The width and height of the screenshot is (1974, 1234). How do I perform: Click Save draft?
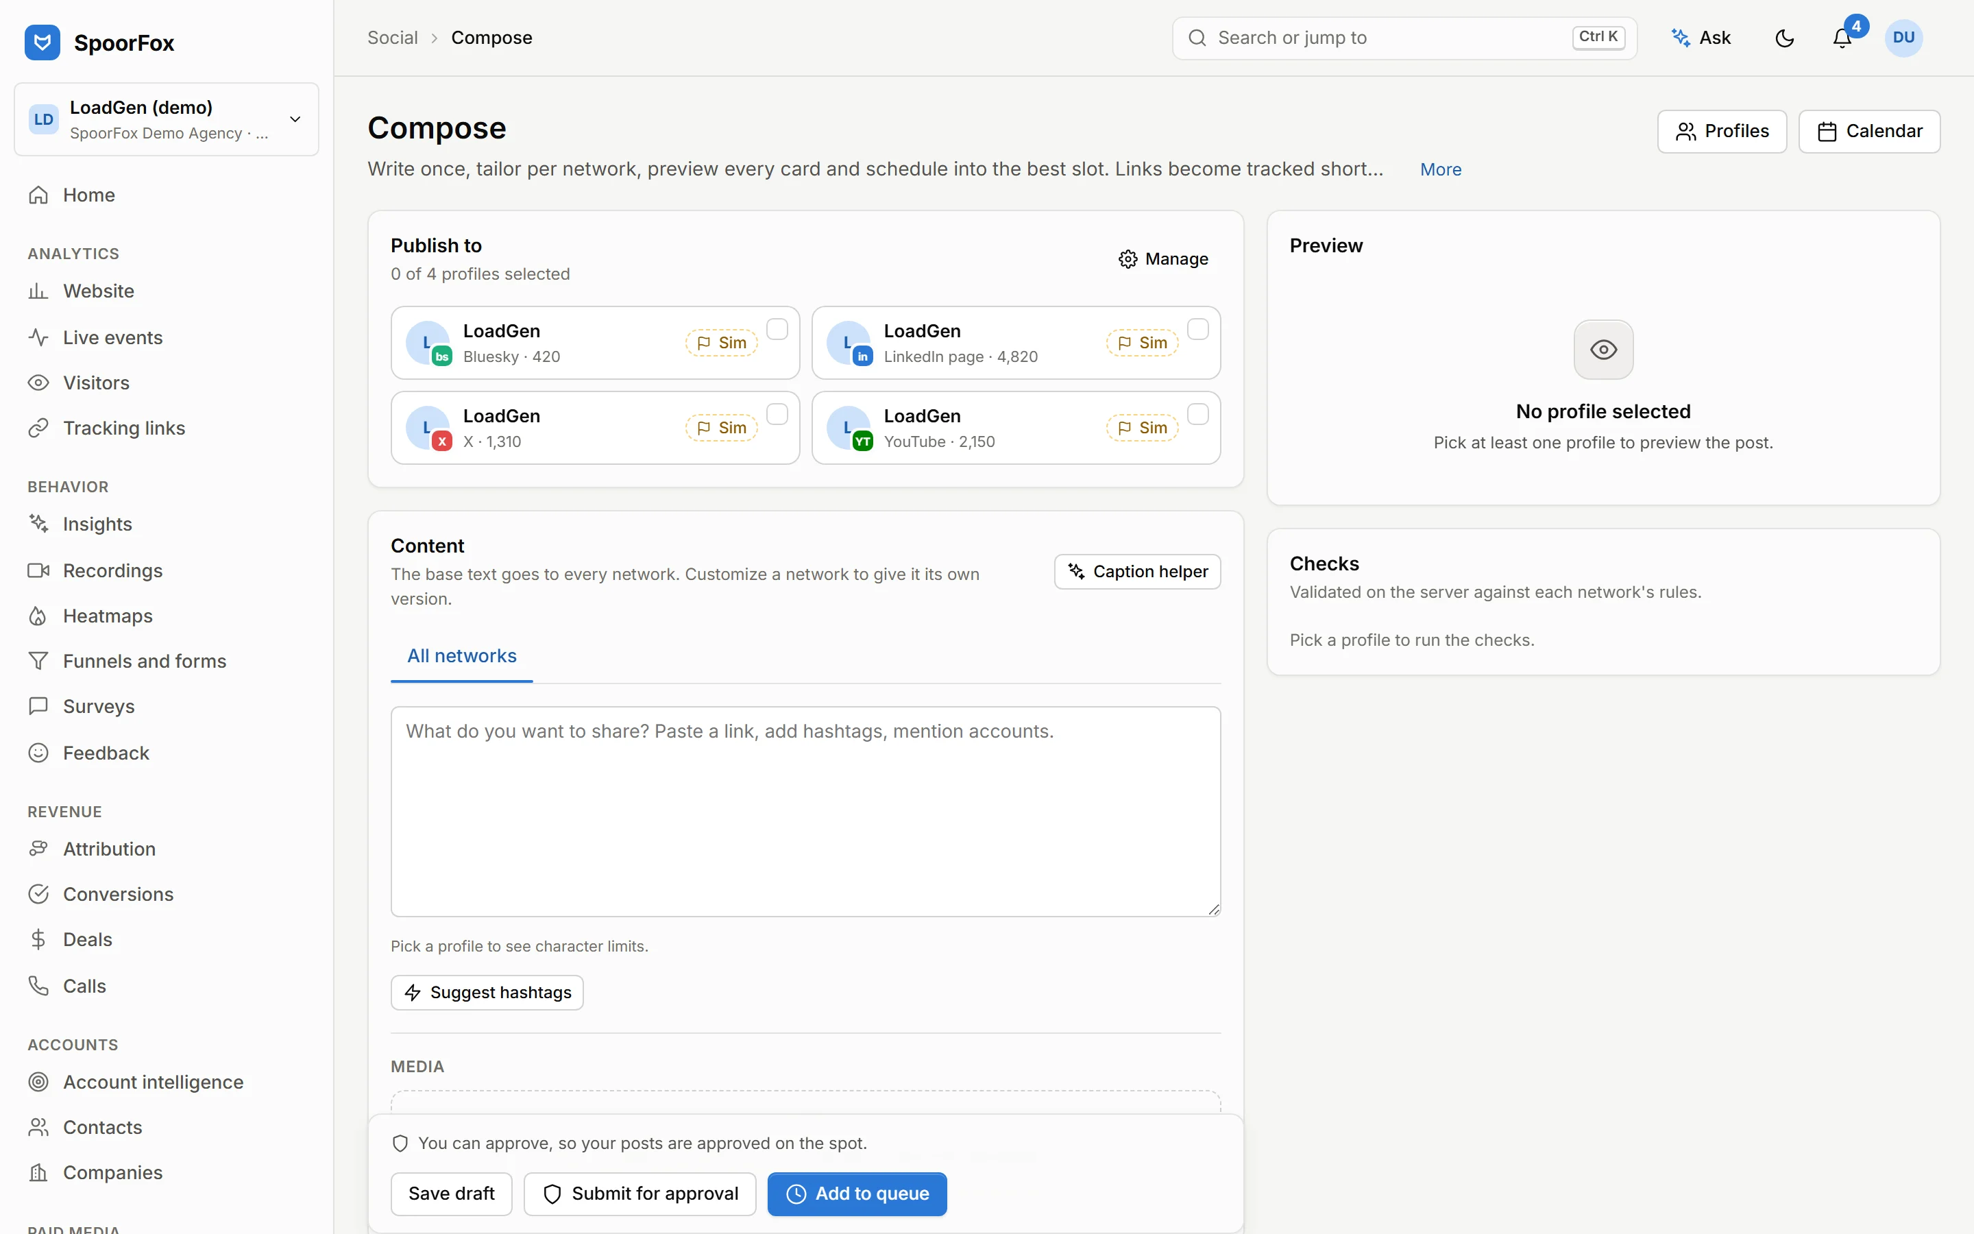click(451, 1194)
